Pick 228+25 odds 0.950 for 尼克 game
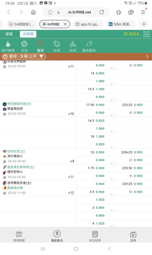This screenshot has width=152, height=255. tap(132, 152)
